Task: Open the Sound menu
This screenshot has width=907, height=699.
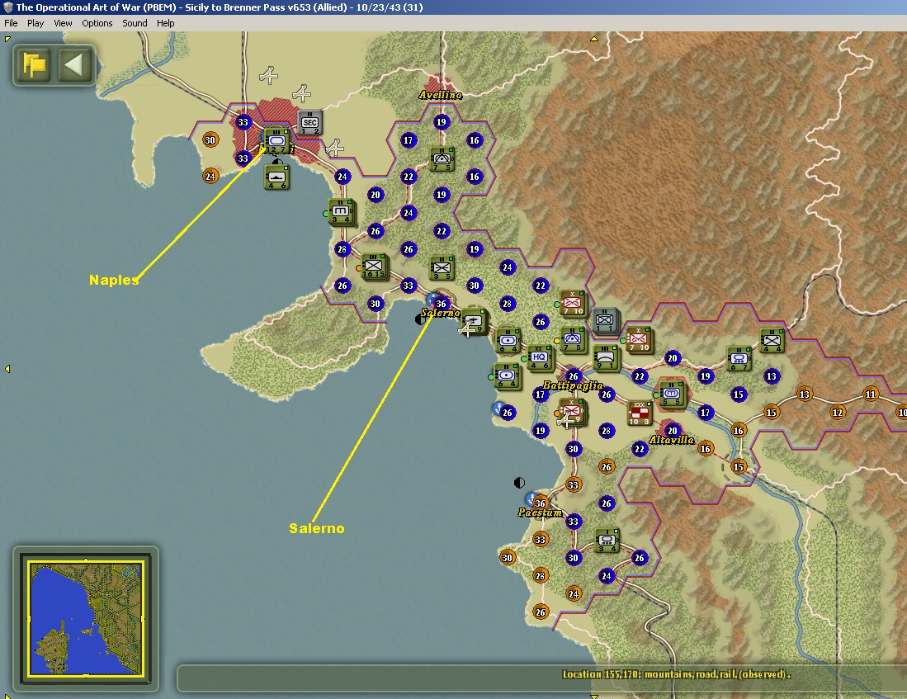Action: click(135, 23)
